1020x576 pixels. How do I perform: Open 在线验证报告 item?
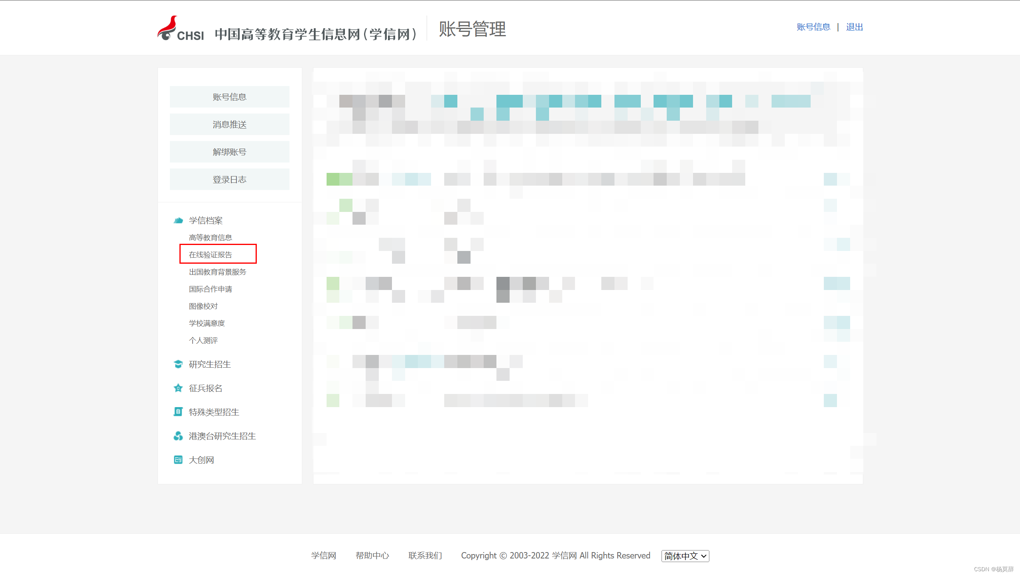point(211,255)
